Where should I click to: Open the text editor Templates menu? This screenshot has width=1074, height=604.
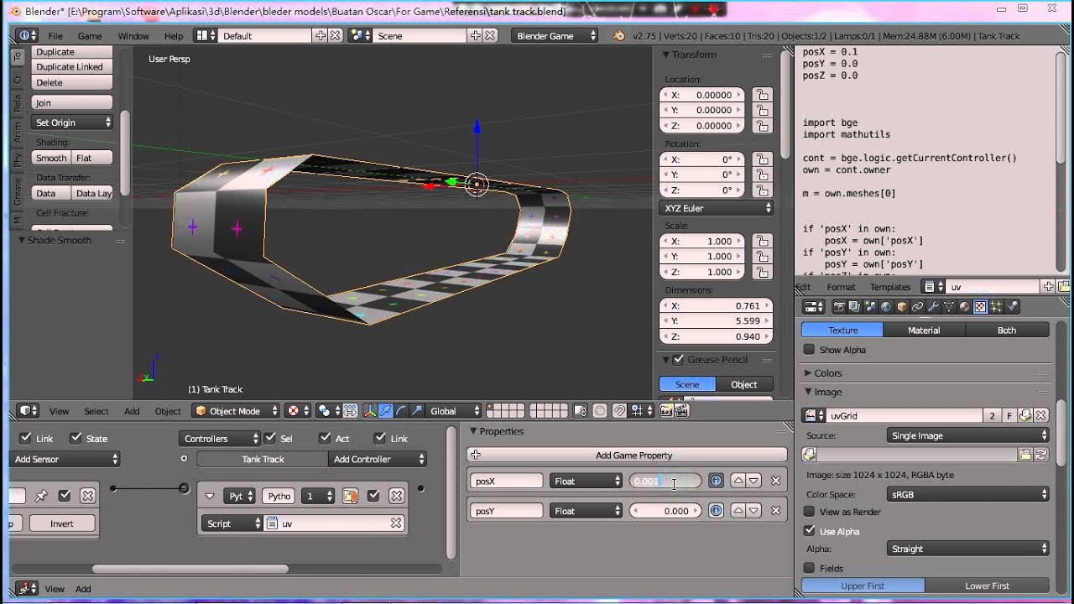[x=890, y=287]
